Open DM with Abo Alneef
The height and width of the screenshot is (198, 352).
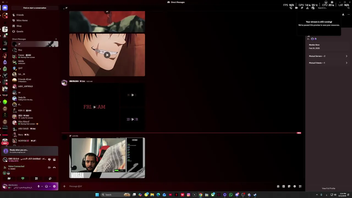35,123
